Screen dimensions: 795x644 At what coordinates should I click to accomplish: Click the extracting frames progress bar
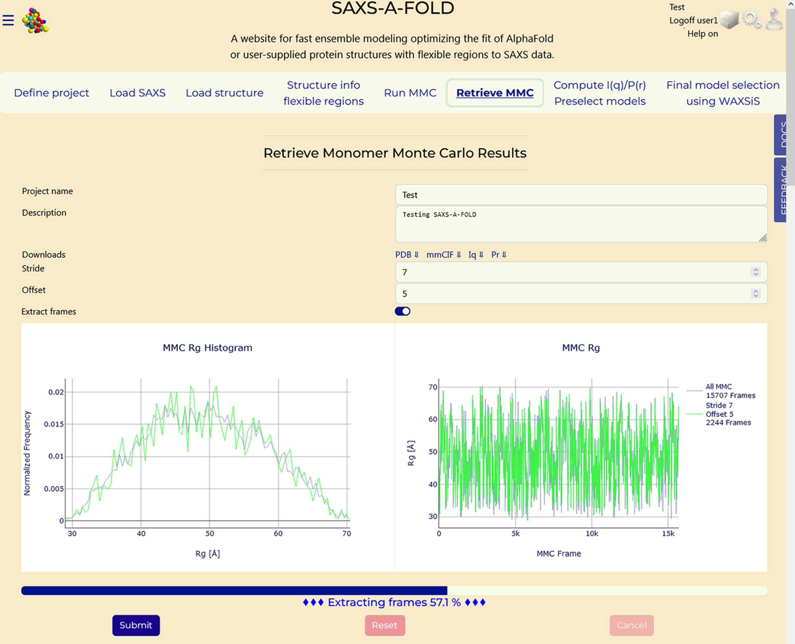[x=394, y=590]
